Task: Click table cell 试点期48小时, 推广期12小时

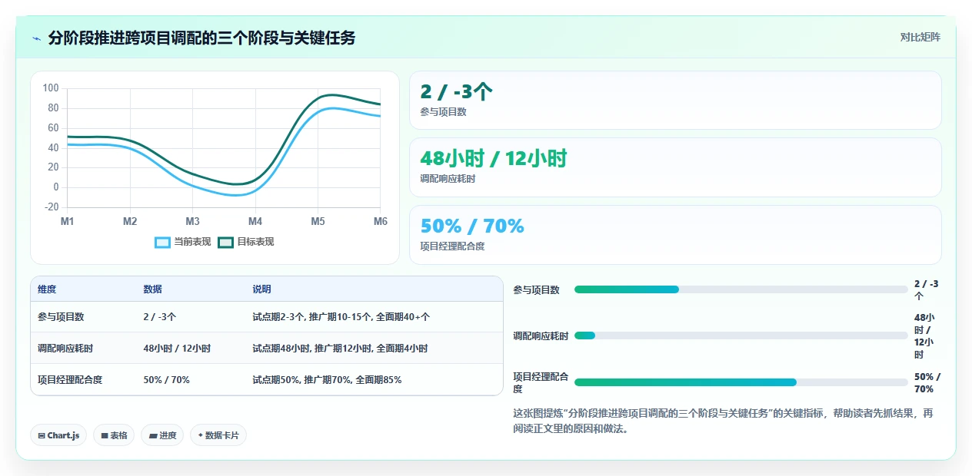Action: click(340, 348)
